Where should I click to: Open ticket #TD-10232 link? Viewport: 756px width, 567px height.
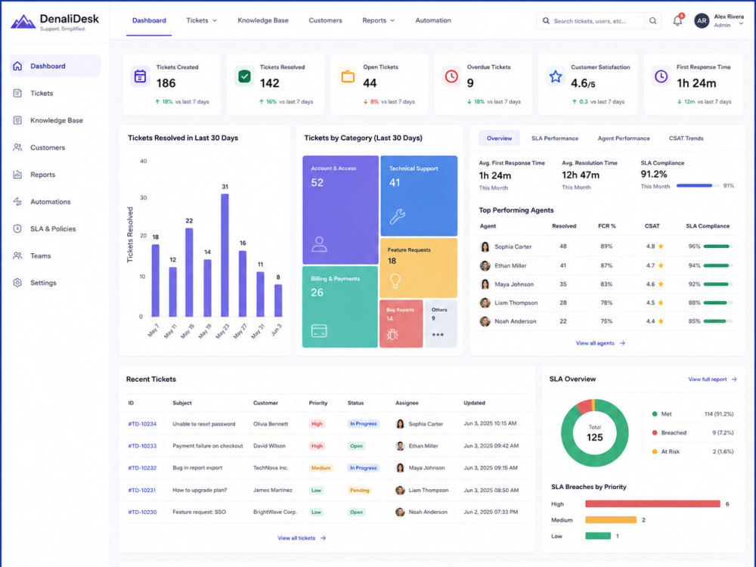[142, 468]
